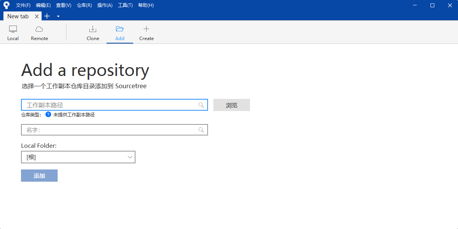Viewport: 458px width, 229px height.
Task: Select the Create repository plus icon
Action: pyautogui.click(x=146, y=29)
